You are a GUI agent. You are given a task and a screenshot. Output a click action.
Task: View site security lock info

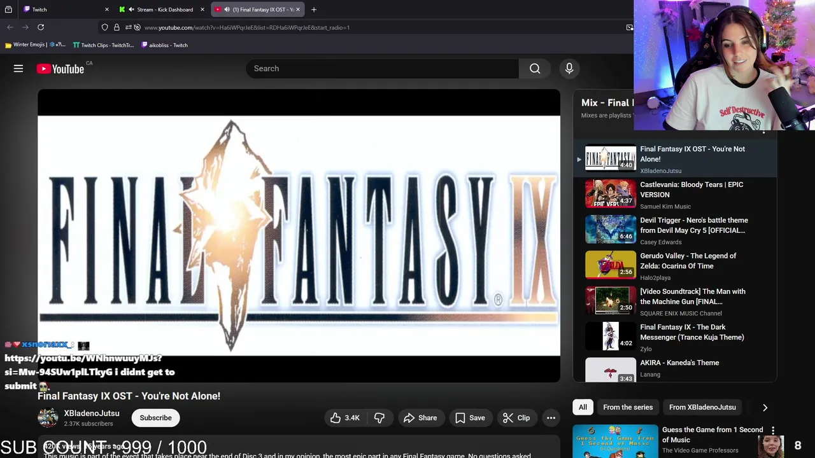[117, 27]
